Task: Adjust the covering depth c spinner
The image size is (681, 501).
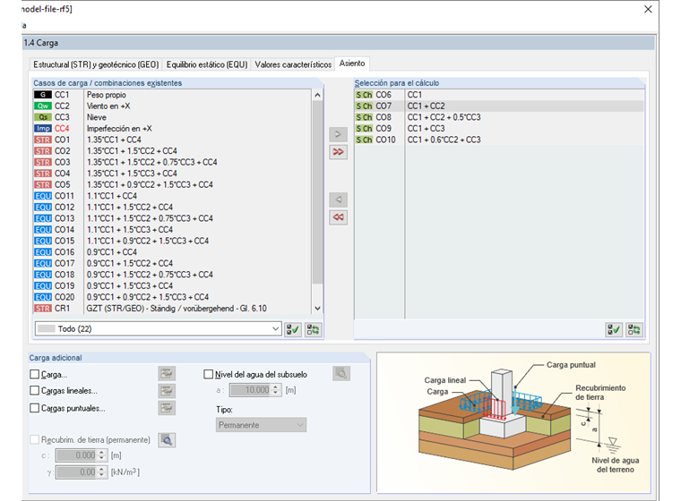Action: (101, 455)
